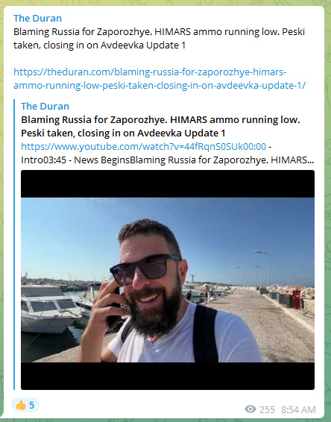
Task: Click the reaction count 5
Action: coord(32,405)
